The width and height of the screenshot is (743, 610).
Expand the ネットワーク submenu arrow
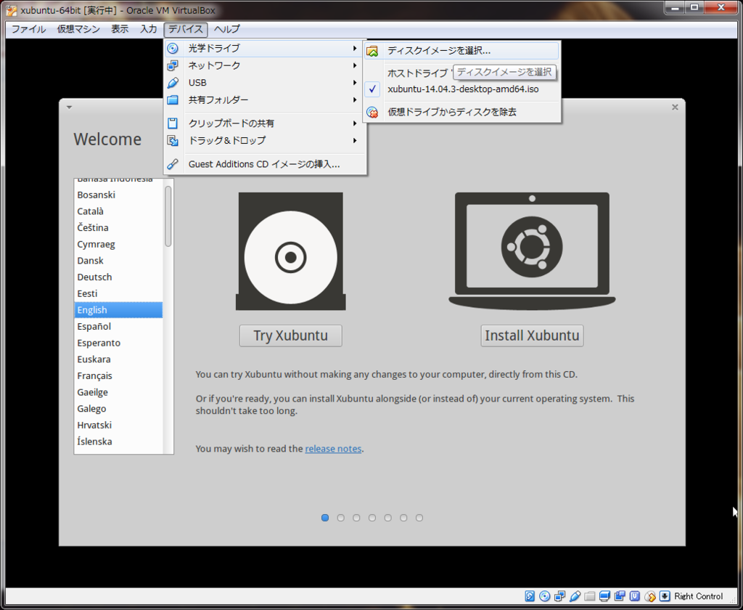pos(354,65)
